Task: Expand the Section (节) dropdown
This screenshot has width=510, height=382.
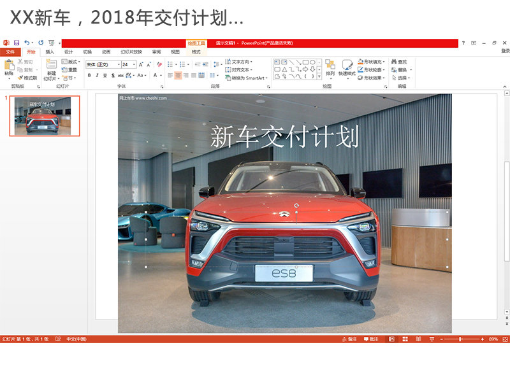Action: click(69, 78)
